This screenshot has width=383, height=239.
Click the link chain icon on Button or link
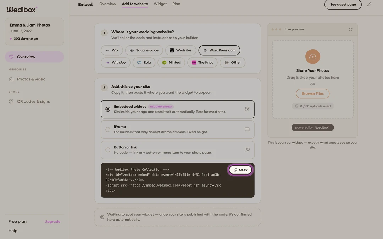tap(247, 150)
